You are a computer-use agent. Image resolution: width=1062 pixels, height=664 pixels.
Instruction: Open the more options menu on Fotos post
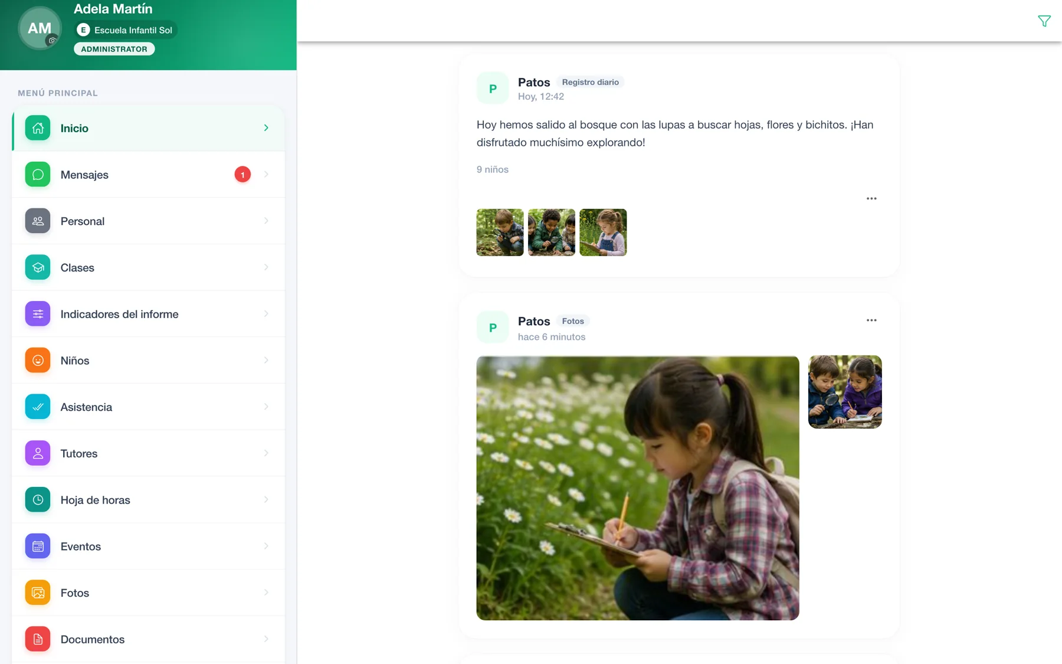(x=871, y=320)
